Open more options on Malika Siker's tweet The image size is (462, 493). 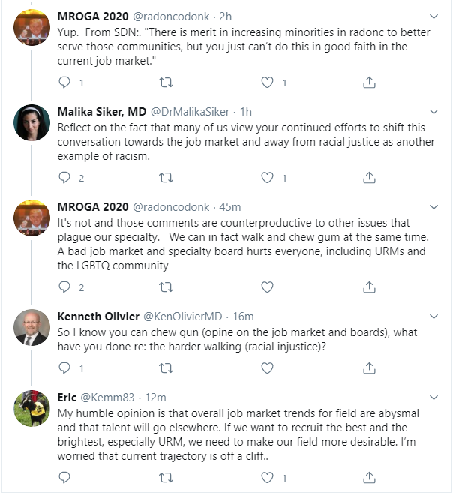click(x=433, y=112)
